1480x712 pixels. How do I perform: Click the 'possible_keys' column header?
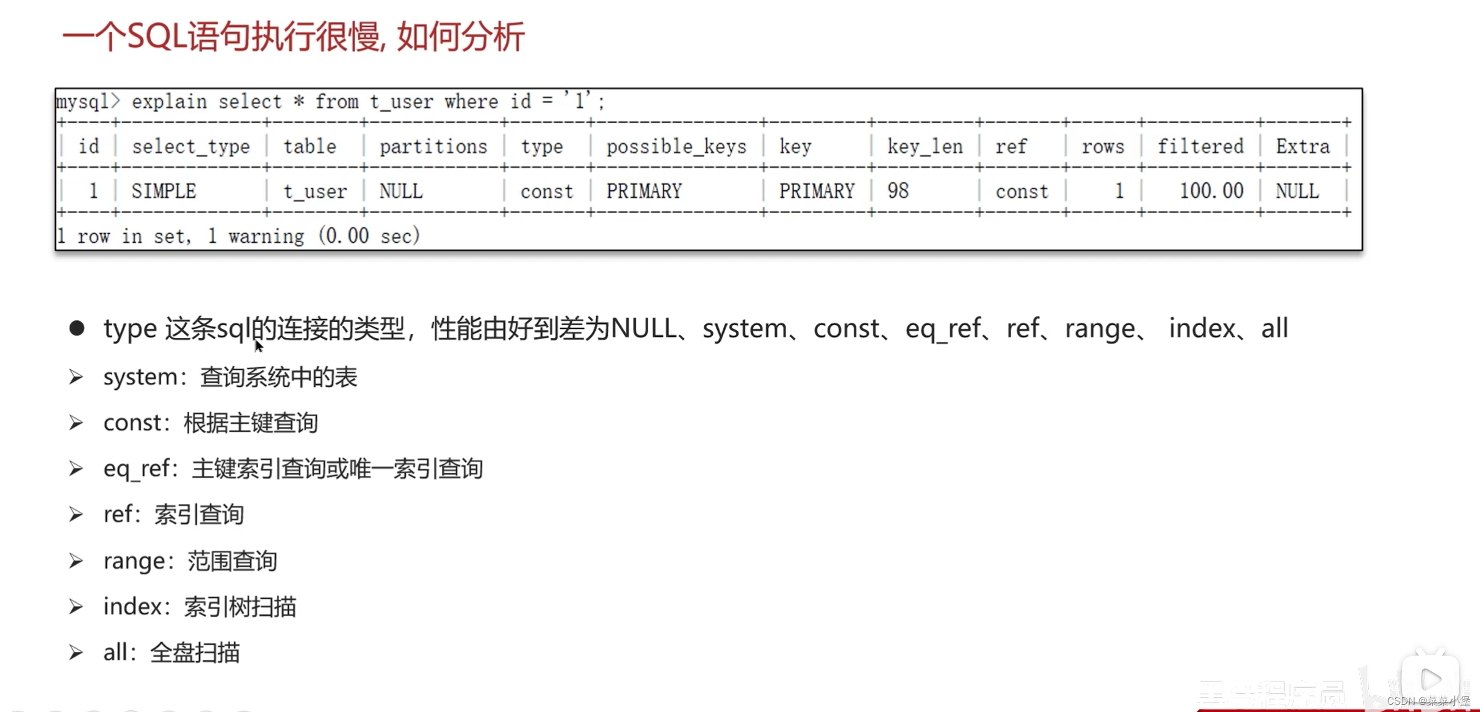tap(676, 146)
